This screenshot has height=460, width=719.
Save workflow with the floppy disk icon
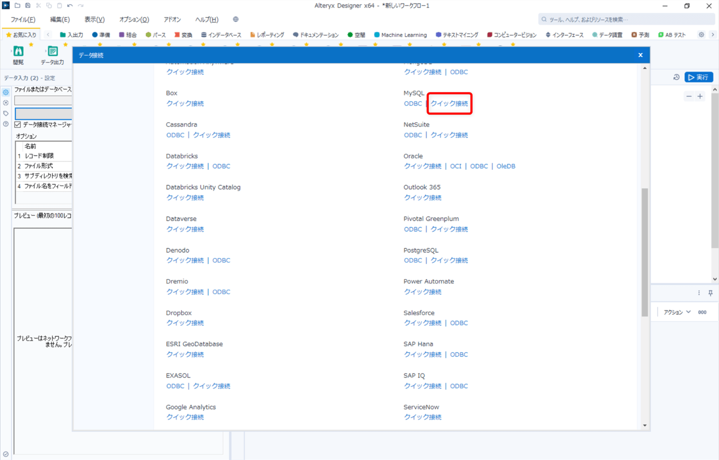click(x=28, y=5)
